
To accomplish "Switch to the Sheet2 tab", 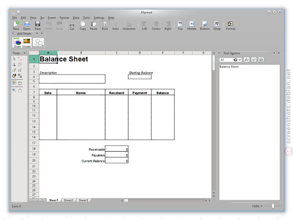I will pos(68,200).
